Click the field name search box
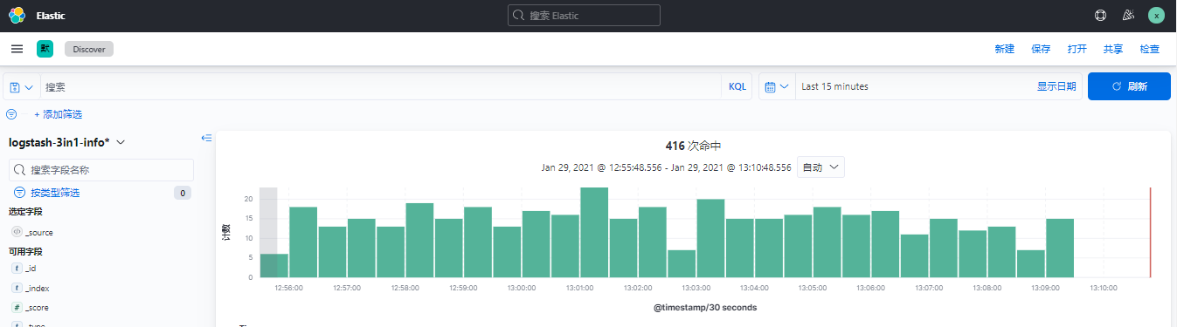The height and width of the screenshot is (327, 1177). [x=101, y=170]
